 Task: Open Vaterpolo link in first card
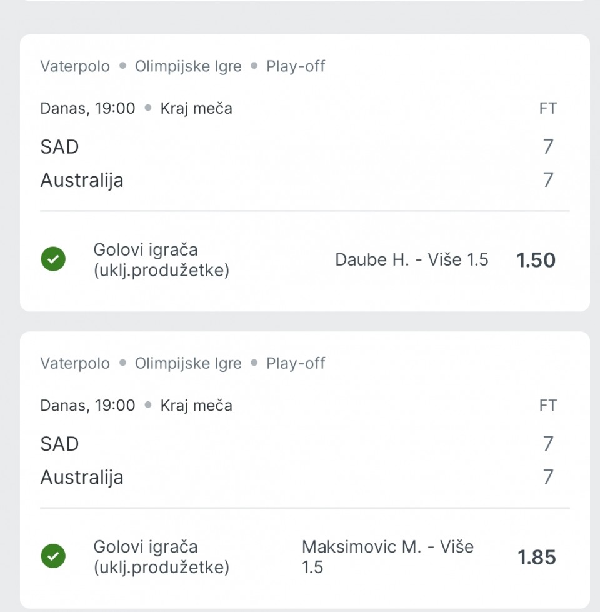pyautogui.click(x=75, y=66)
